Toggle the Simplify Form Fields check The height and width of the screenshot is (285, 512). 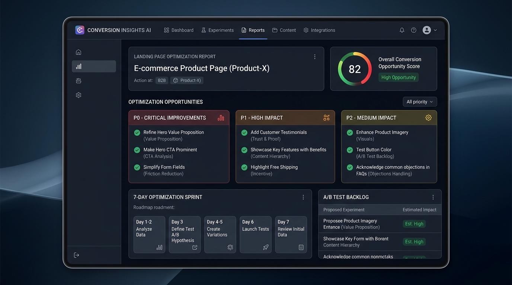pos(137,167)
